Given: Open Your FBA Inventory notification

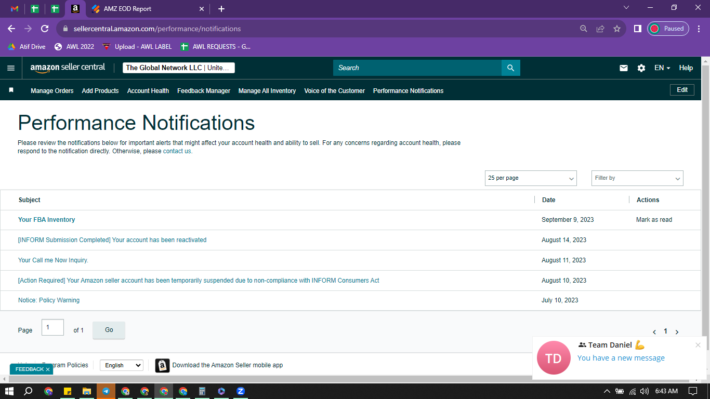Looking at the screenshot, I should [x=46, y=220].
